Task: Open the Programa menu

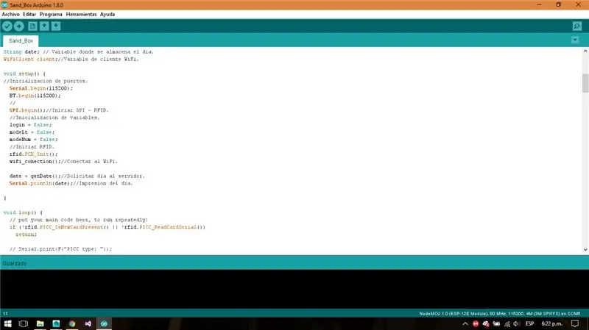Action: click(51, 14)
